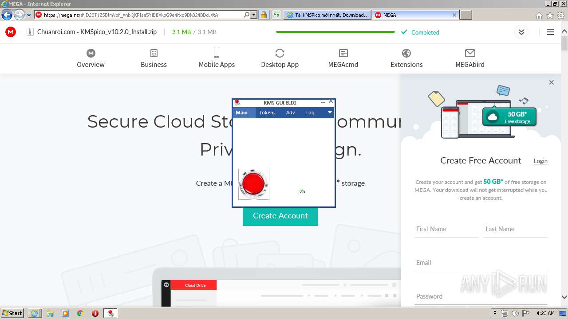The height and width of the screenshot is (319, 568).
Task: Click the IE address bar URL
Action: pos(131,15)
